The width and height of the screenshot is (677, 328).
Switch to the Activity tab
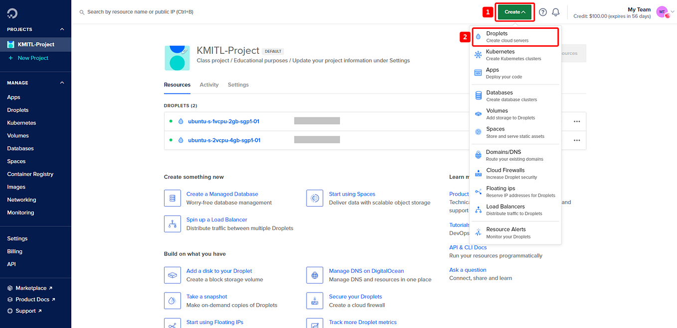tap(209, 85)
